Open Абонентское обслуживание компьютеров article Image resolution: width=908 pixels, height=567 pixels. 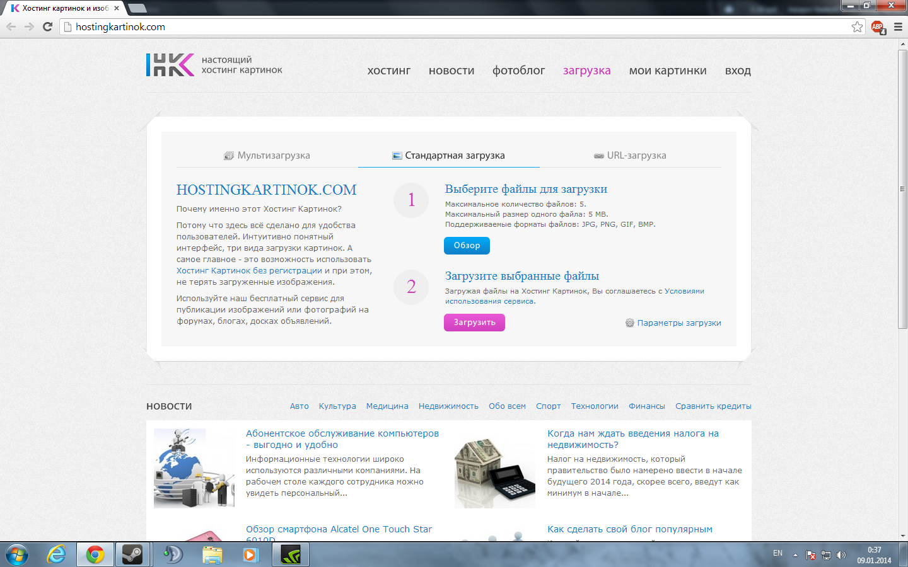pos(342,439)
